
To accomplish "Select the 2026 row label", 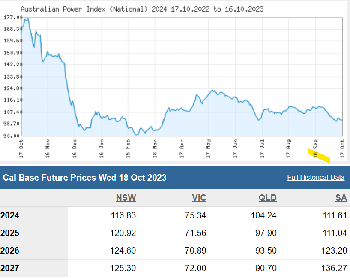I will tap(10, 251).
